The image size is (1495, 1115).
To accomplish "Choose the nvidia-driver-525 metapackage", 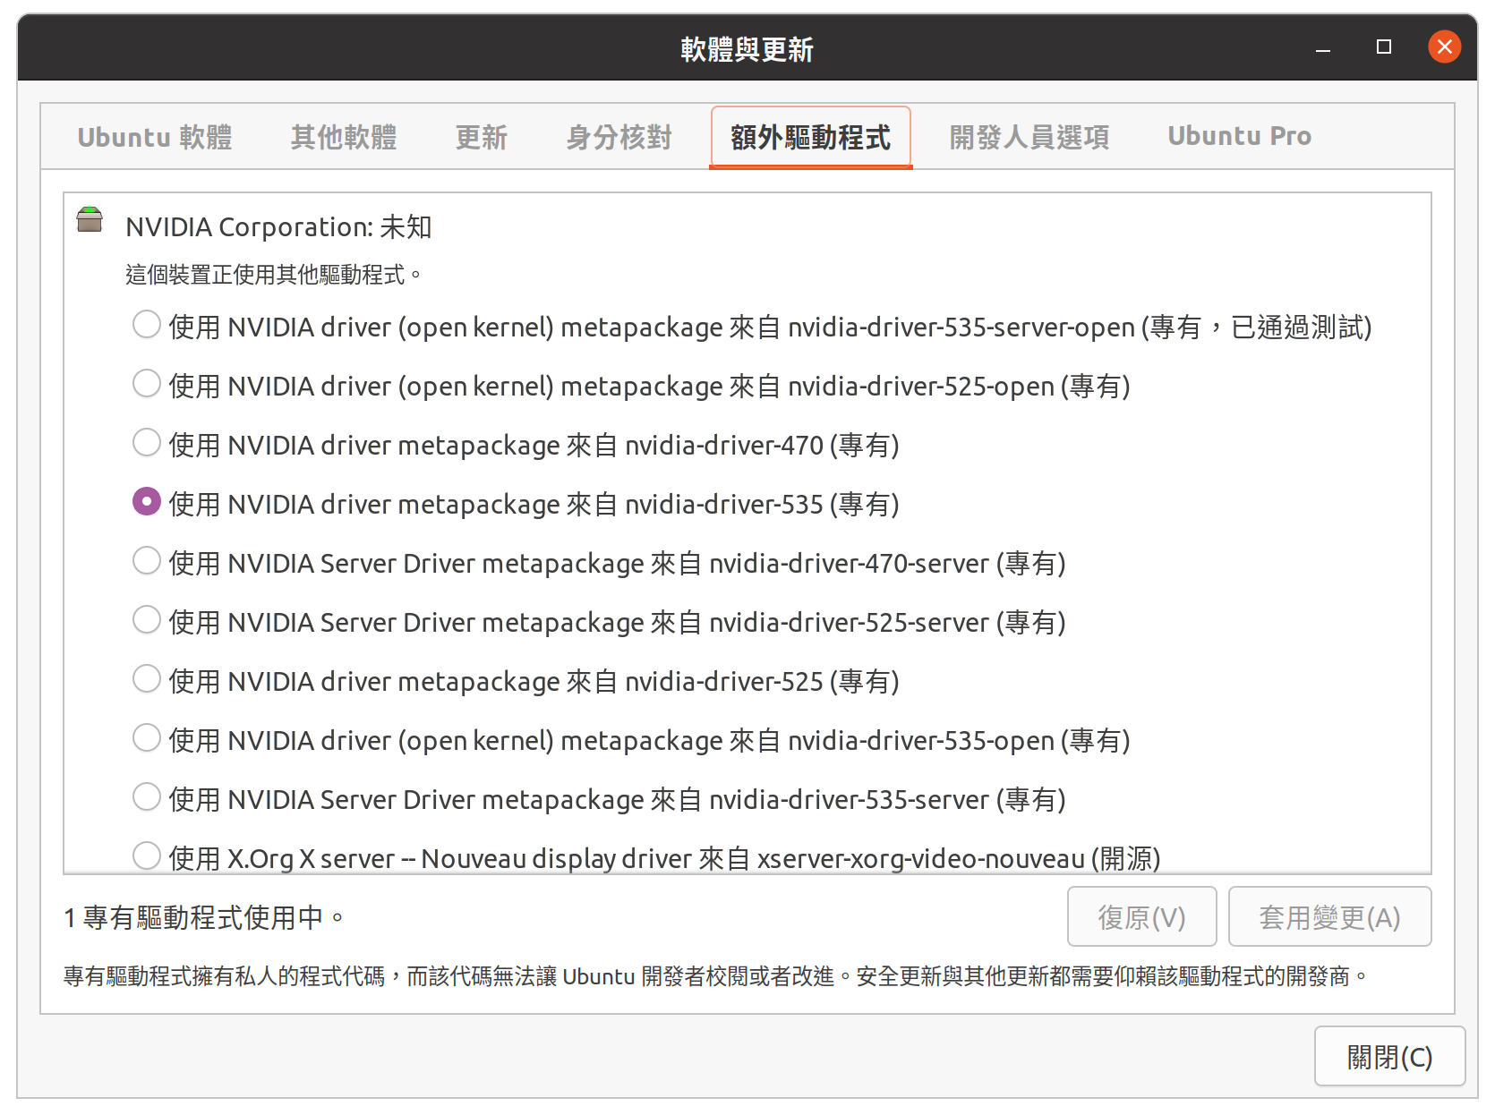I will pos(147,679).
